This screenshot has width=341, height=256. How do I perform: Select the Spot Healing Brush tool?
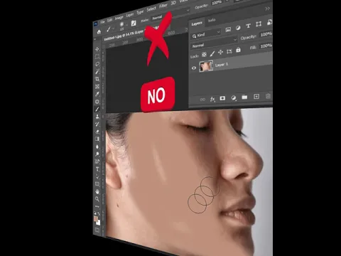point(97,102)
